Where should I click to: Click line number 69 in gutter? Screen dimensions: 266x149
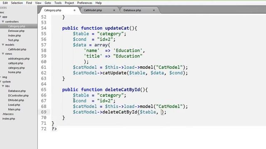[44, 112]
